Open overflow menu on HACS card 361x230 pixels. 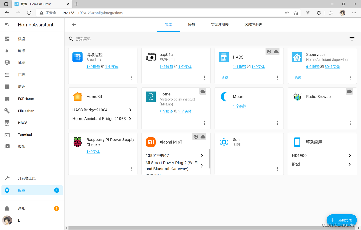pyautogui.click(x=278, y=78)
